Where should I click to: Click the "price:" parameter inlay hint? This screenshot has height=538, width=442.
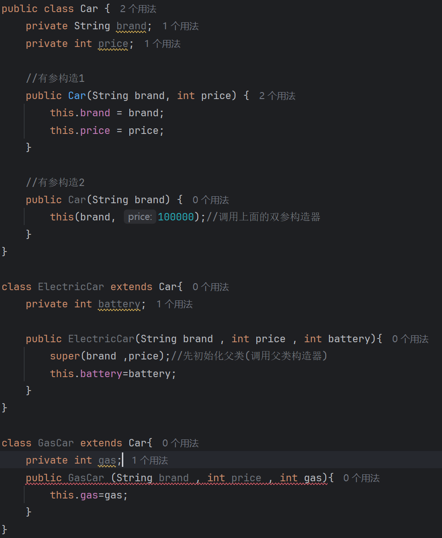pos(140,217)
